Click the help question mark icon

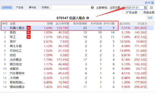[x=92, y=7]
